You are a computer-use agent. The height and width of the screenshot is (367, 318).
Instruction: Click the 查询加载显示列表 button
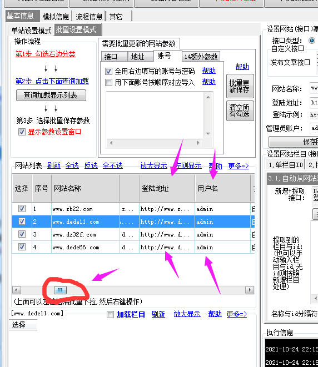(51, 95)
